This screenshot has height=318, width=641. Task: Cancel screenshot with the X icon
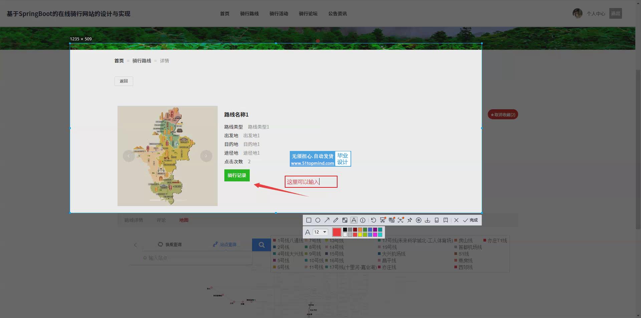456,220
